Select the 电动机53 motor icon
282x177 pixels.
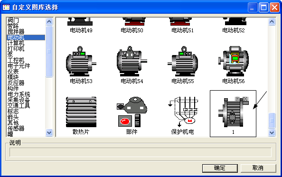pyautogui.click(x=81, y=62)
